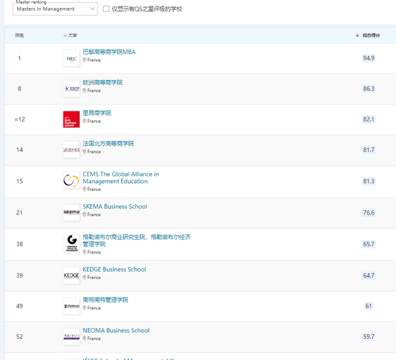Screen dimensions: 396x360
Task: Open the Masters In Management ranking dropdown
Action: 55,9
